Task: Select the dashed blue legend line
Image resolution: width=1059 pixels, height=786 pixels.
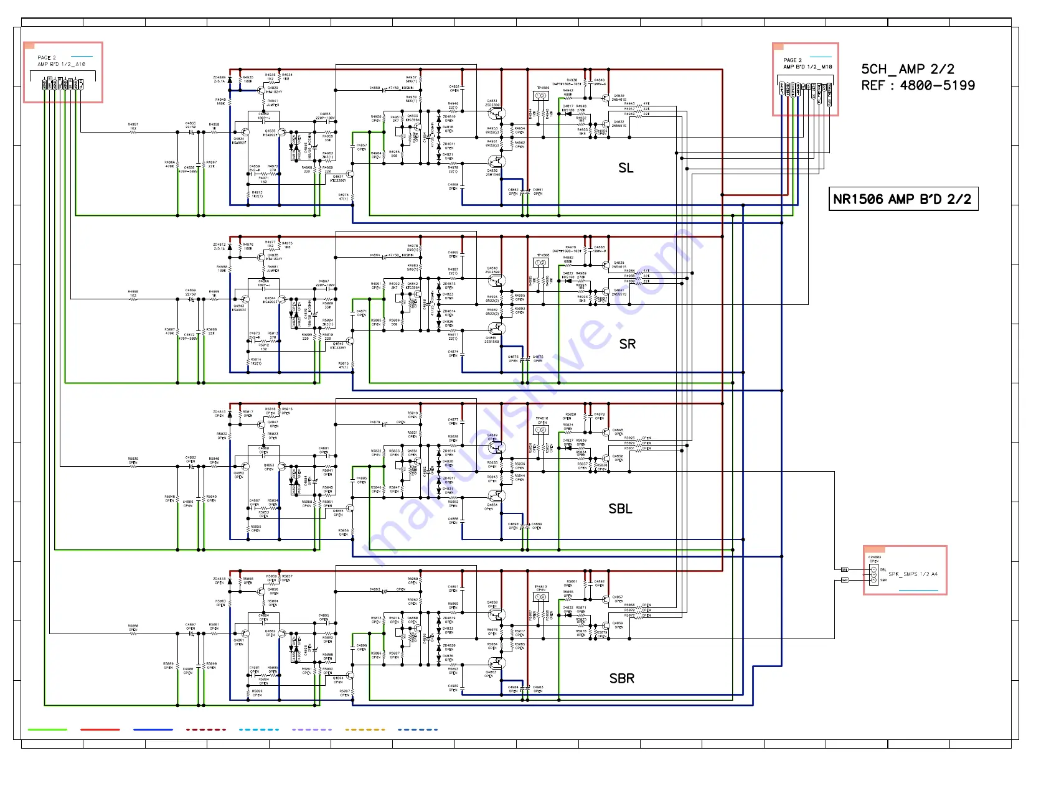Action: [x=418, y=729]
